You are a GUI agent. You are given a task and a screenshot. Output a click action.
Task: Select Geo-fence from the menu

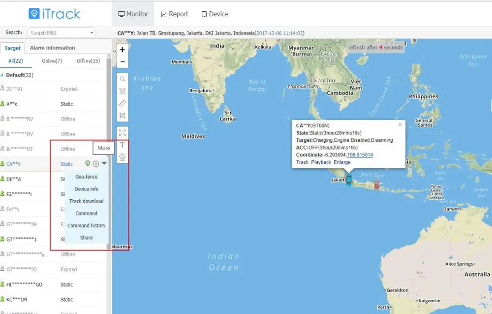click(86, 177)
